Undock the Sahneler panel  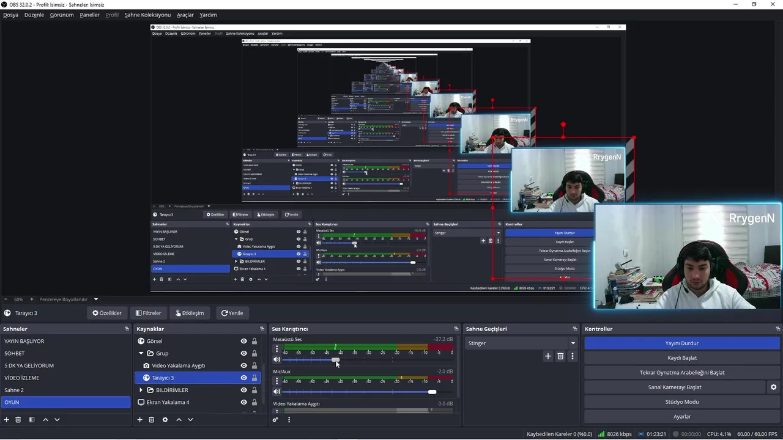coord(127,329)
